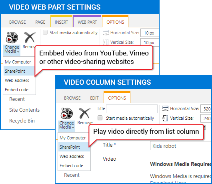Open the Site Contents link

click(x=24, y=110)
